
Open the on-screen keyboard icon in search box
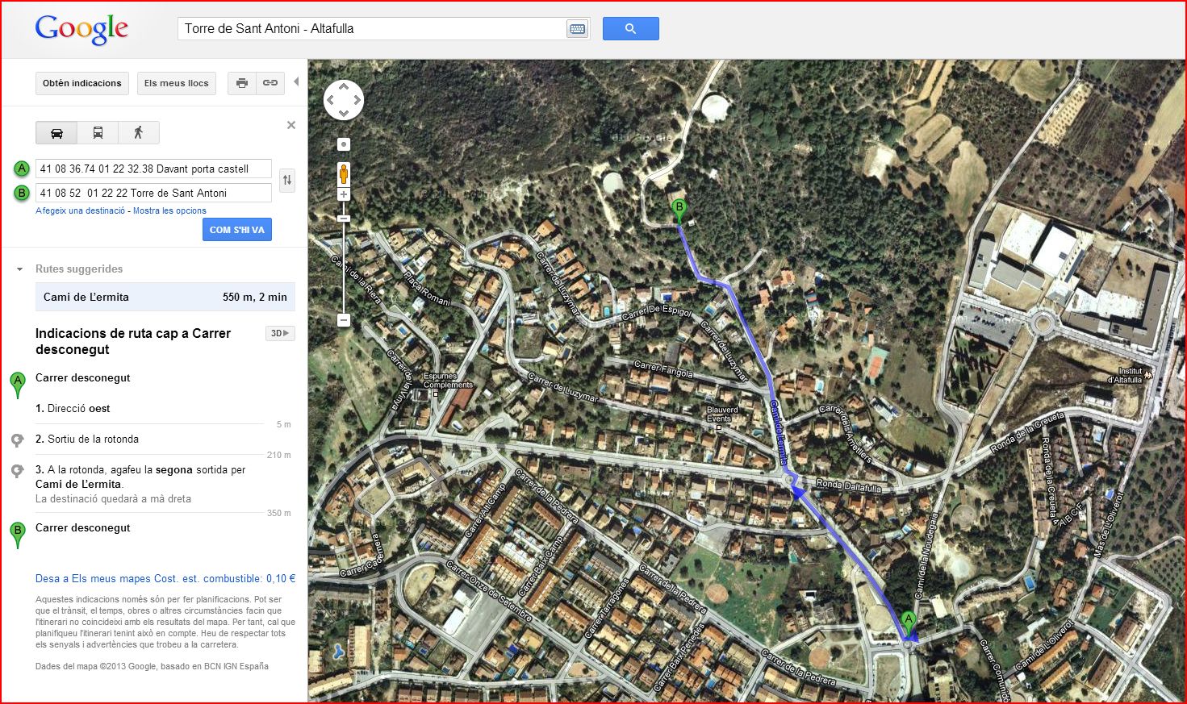(577, 29)
